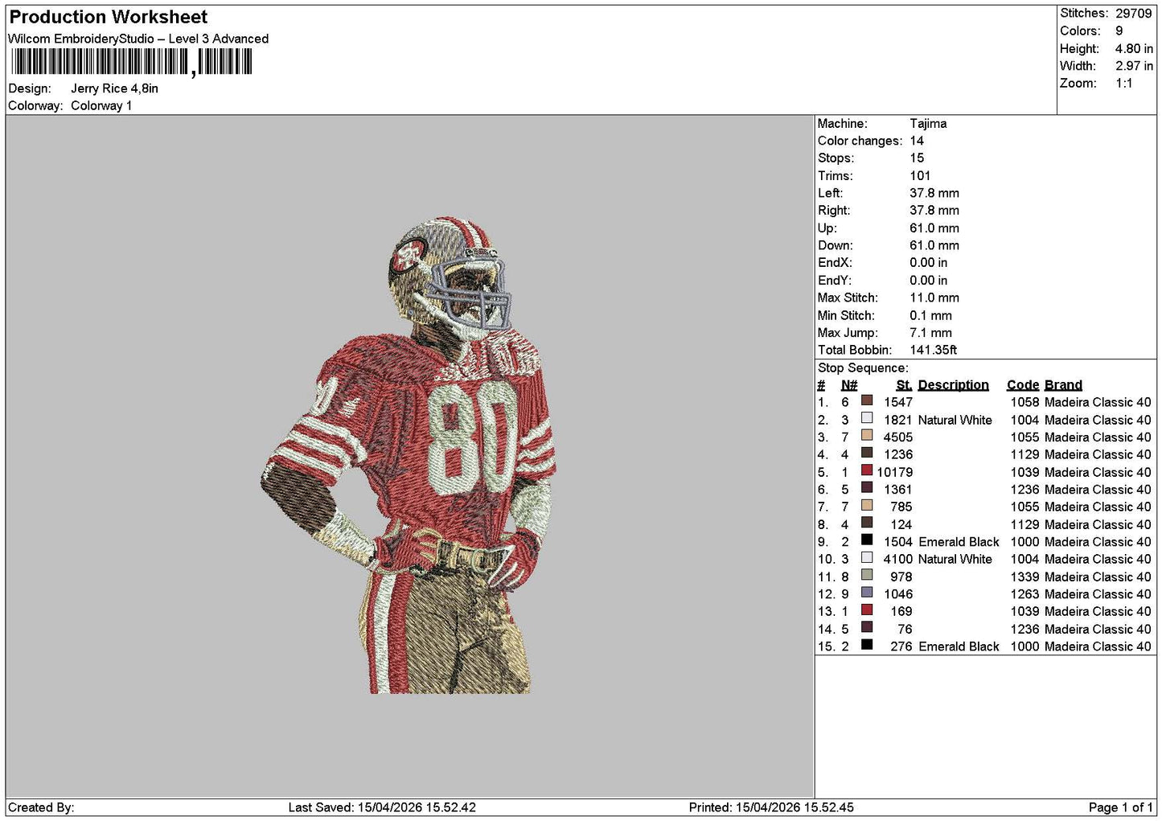Click Machine value "Tajima"
This screenshot has height=821, width=1162.
pyautogui.click(x=928, y=123)
